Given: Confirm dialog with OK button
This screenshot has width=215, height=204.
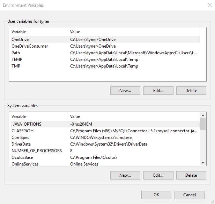Looking at the screenshot, I should click(156, 195).
